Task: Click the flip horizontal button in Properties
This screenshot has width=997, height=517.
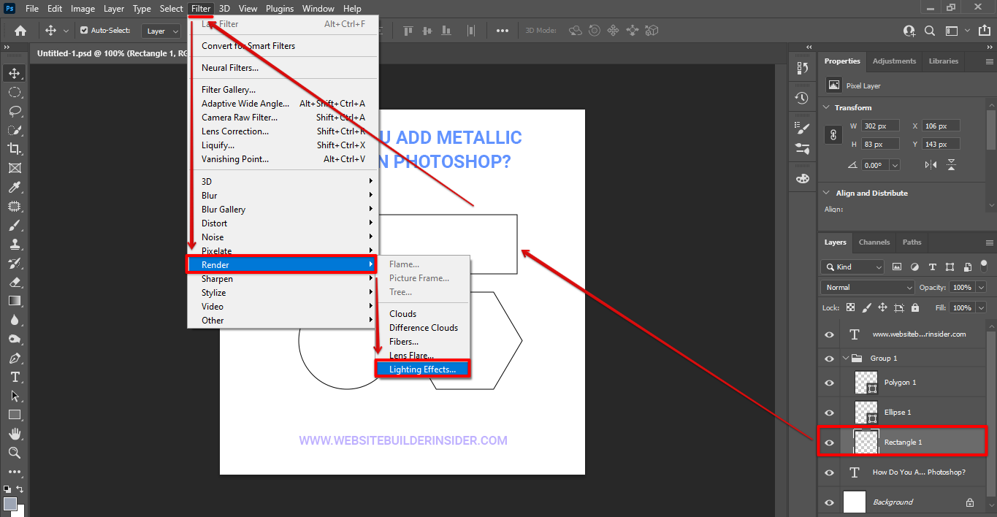Action: coord(931,164)
